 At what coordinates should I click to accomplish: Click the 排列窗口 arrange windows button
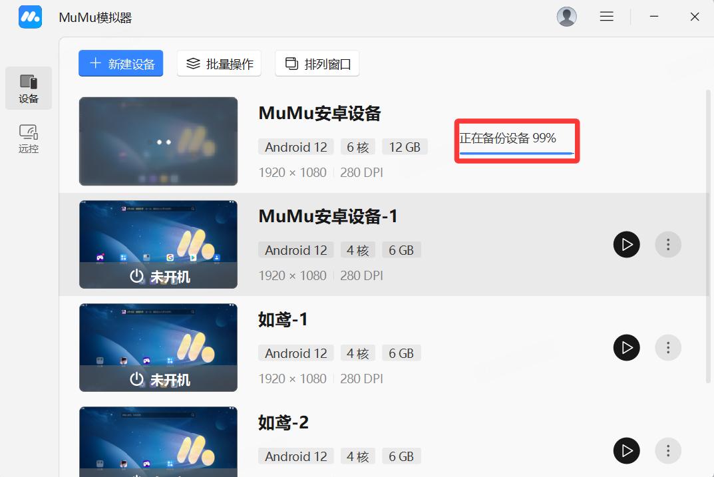click(x=317, y=63)
